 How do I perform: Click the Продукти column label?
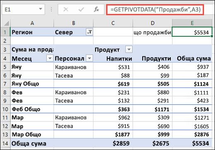[153, 59]
